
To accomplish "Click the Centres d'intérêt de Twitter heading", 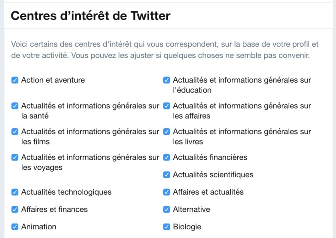I will click(x=91, y=16).
